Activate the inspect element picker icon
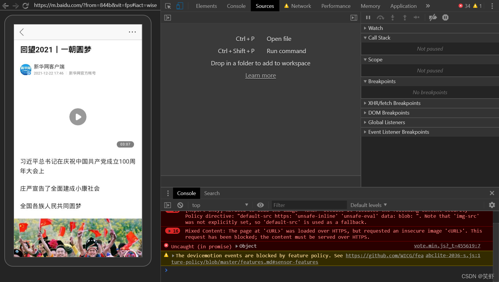The image size is (499, 282). click(x=168, y=6)
